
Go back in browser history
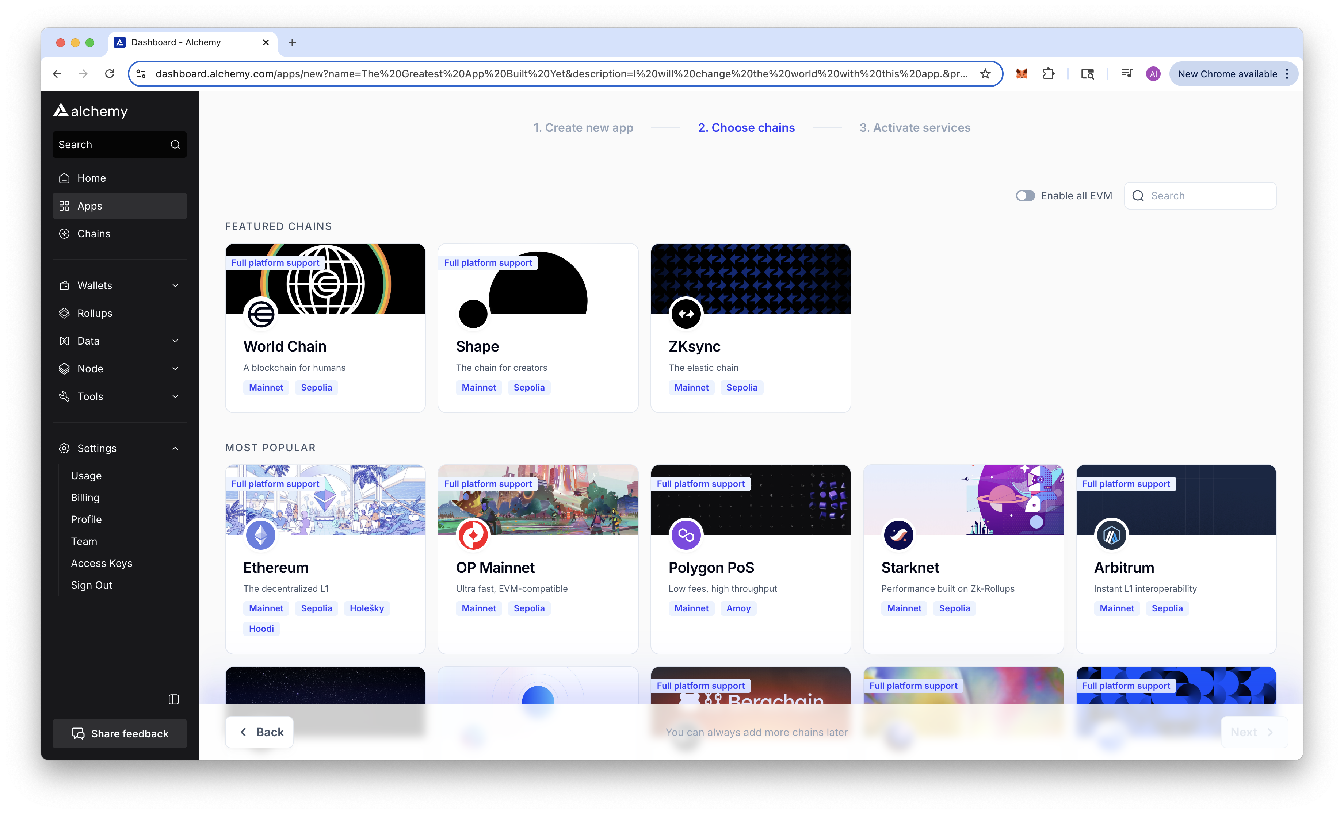(x=57, y=74)
